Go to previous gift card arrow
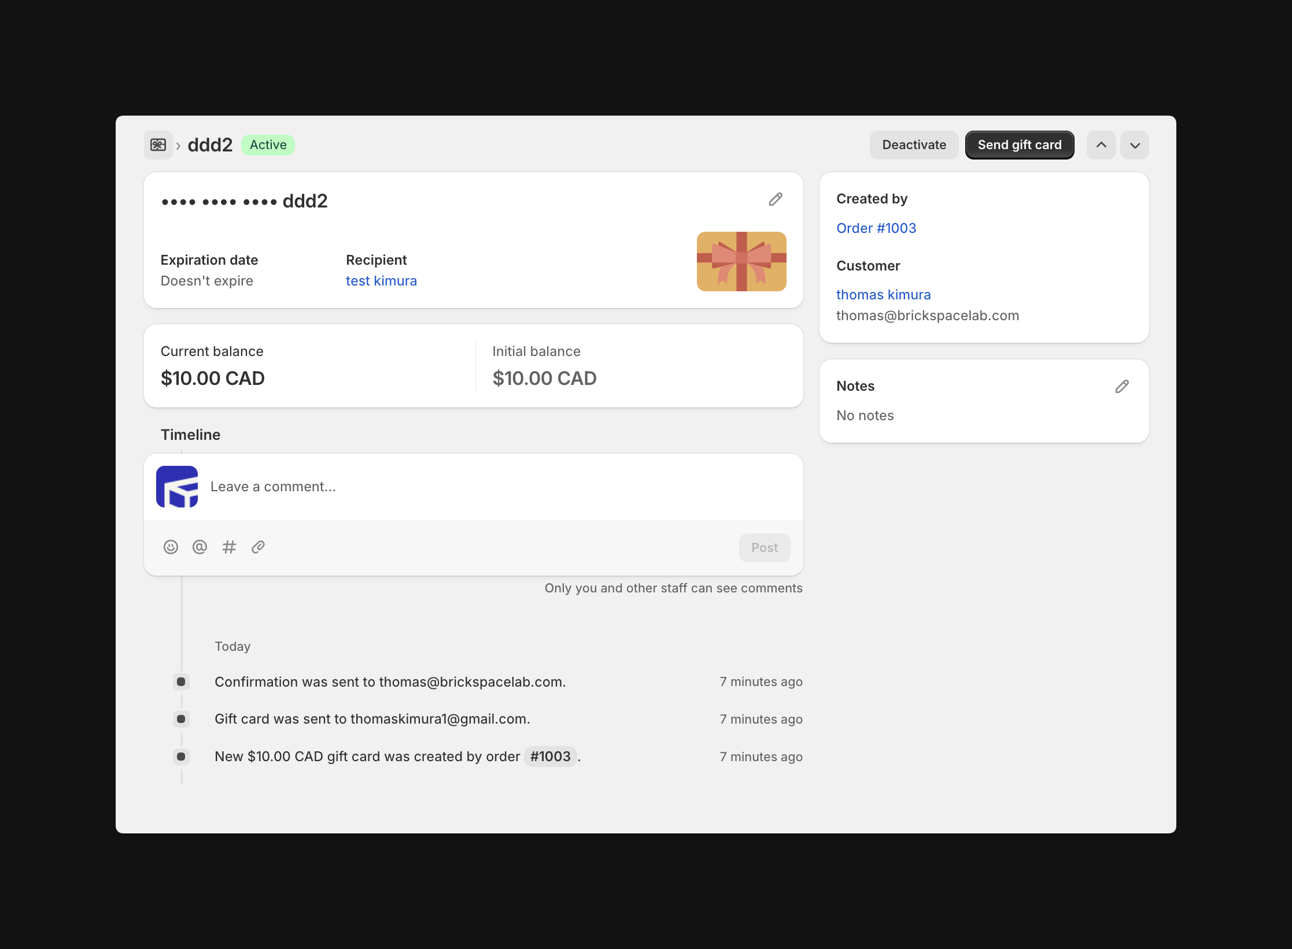The image size is (1292, 949). point(1101,145)
